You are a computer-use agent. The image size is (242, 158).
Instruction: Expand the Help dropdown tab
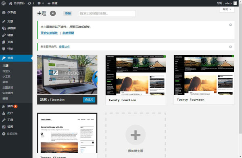(x=227, y=9)
